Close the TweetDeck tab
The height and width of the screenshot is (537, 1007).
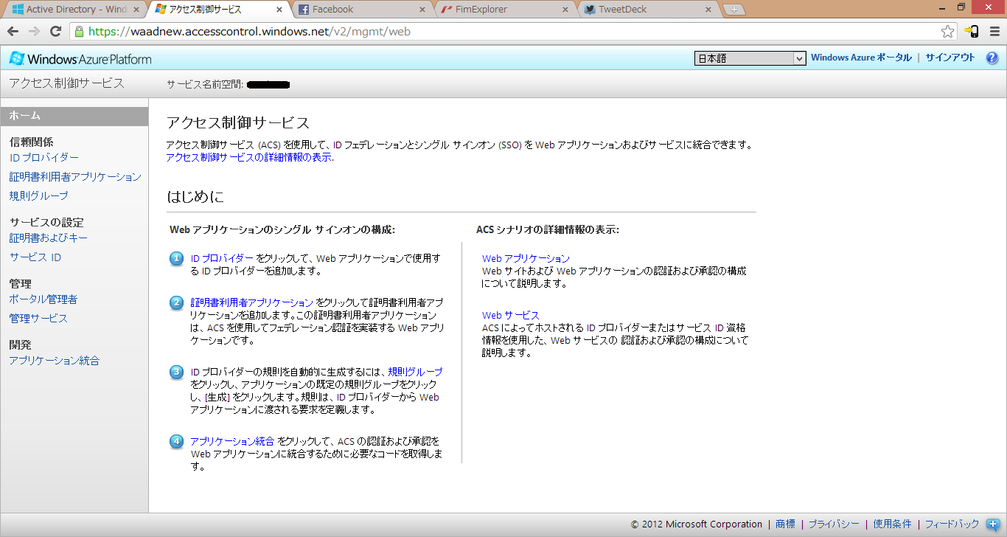point(708,10)
